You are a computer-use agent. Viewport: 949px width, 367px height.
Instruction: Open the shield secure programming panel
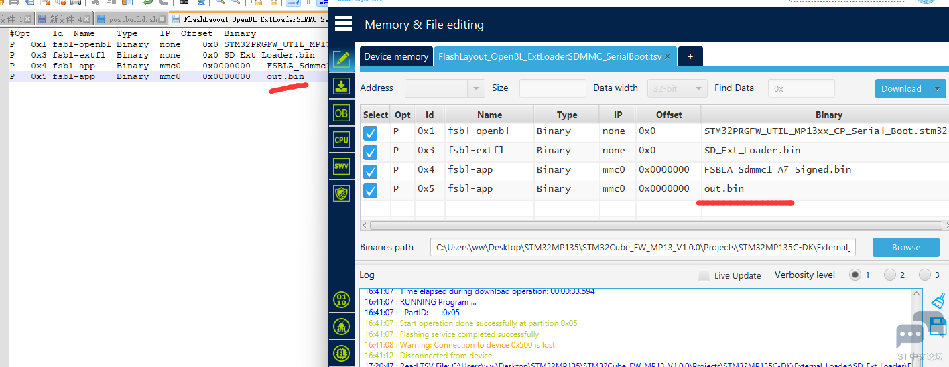pyautogui.click(x=342, y=194)
